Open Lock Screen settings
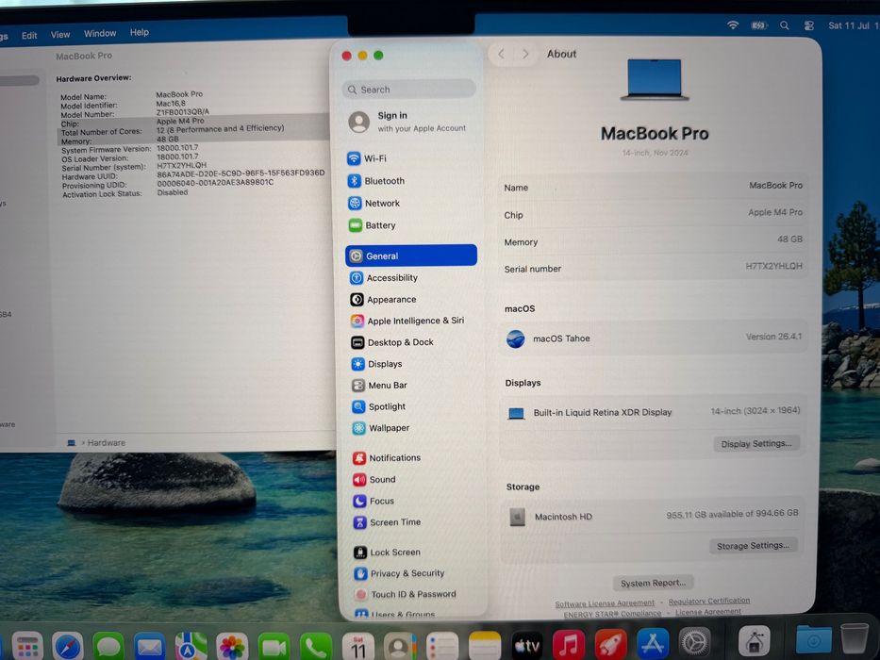 point(388,553)
